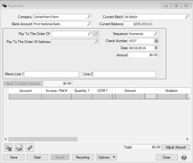Open the Sequence lookup magnifier
This screenshot has height=163, width=193.
(156, 34)
